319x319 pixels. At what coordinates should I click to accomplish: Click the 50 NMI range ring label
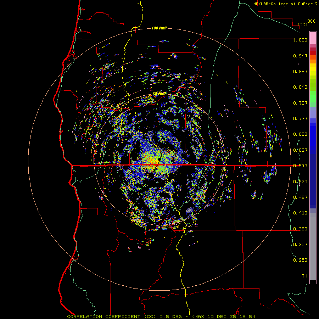click(x=159, y=94)
